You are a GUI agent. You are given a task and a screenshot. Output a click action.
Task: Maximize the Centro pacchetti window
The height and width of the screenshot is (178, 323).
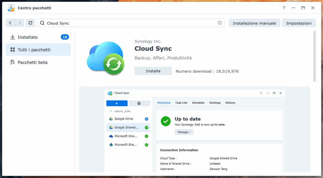[x=303, y=8]
